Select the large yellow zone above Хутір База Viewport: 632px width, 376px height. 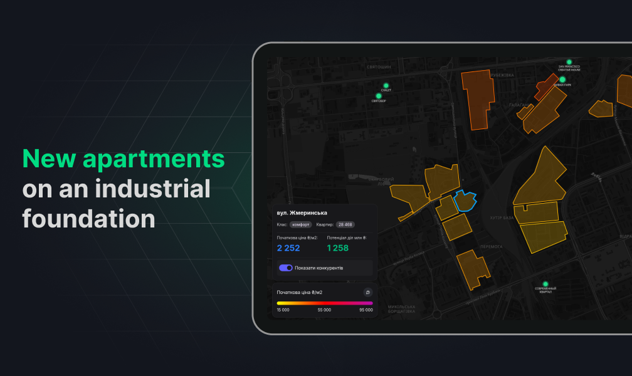[x=539, y=179]
